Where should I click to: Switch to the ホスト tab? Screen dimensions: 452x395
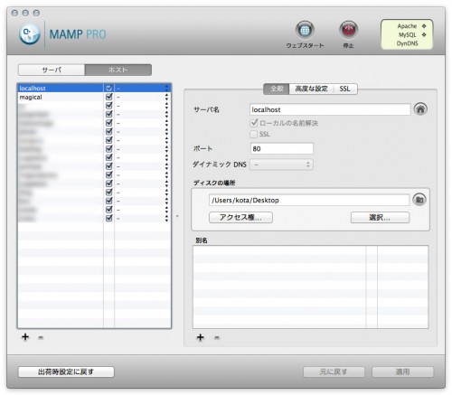click(x=118, y=70)
